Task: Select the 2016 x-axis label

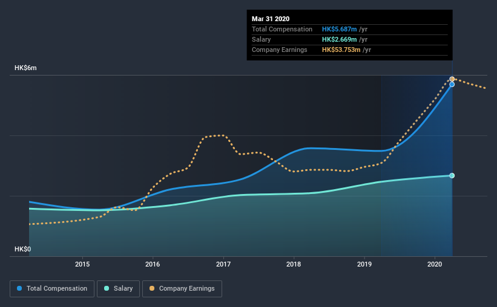Action: tap(153, 264)
